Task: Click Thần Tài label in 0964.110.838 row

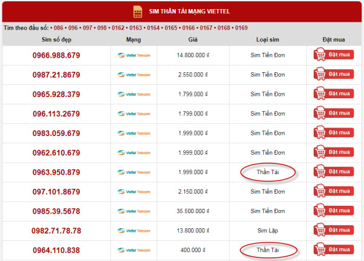Action: coord(268,250)
